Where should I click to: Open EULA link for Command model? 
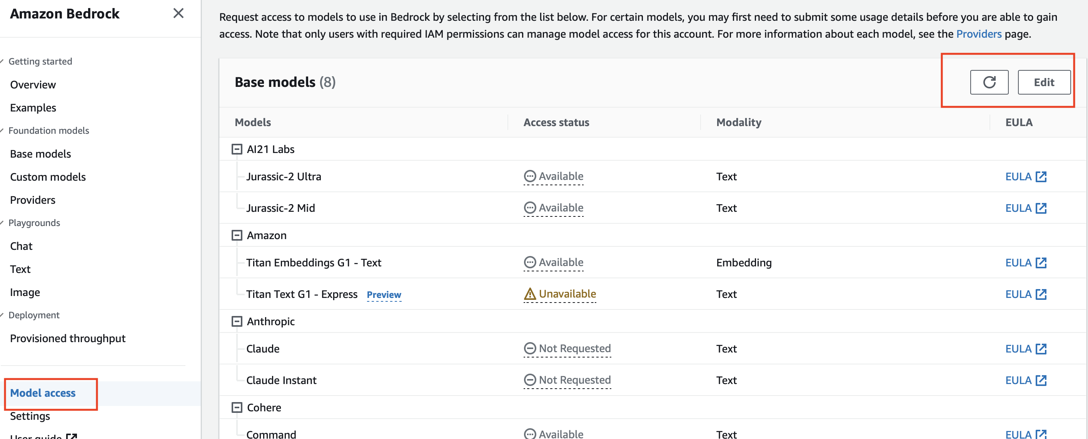tap(1026, 434)
